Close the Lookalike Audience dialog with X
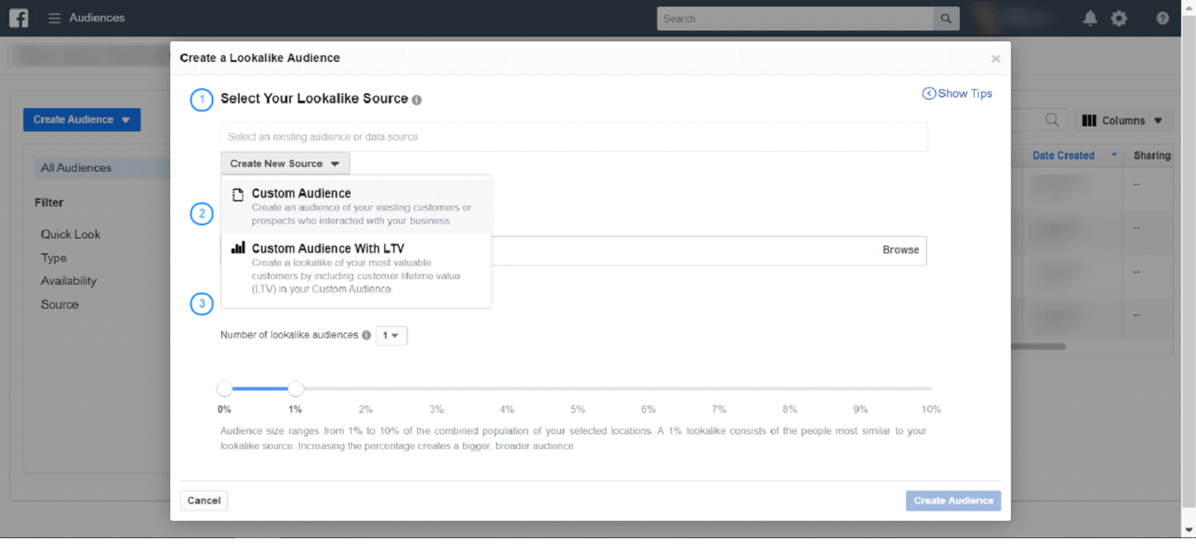The height and width of the screenshot is (544, 1196). (x=996, y=59)
